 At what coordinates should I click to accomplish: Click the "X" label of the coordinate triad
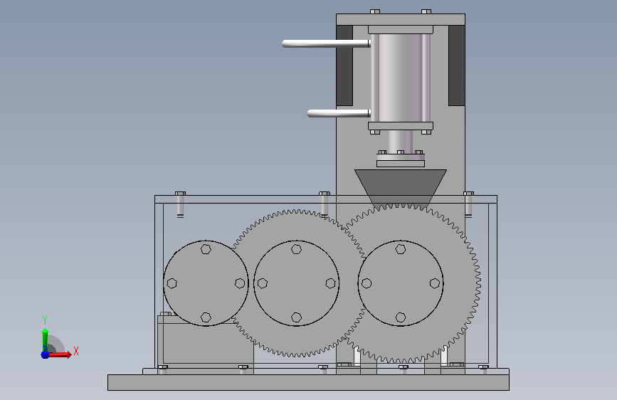76,351
